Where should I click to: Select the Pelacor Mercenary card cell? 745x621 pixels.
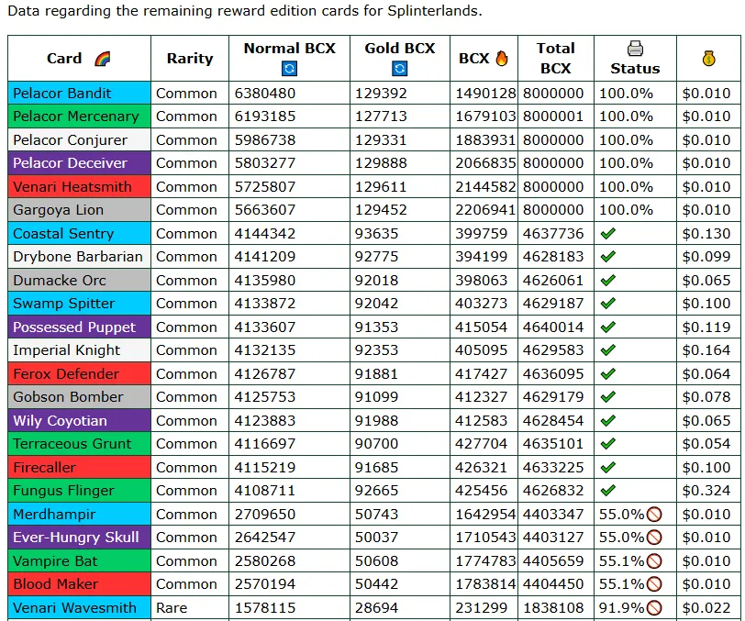79,116
